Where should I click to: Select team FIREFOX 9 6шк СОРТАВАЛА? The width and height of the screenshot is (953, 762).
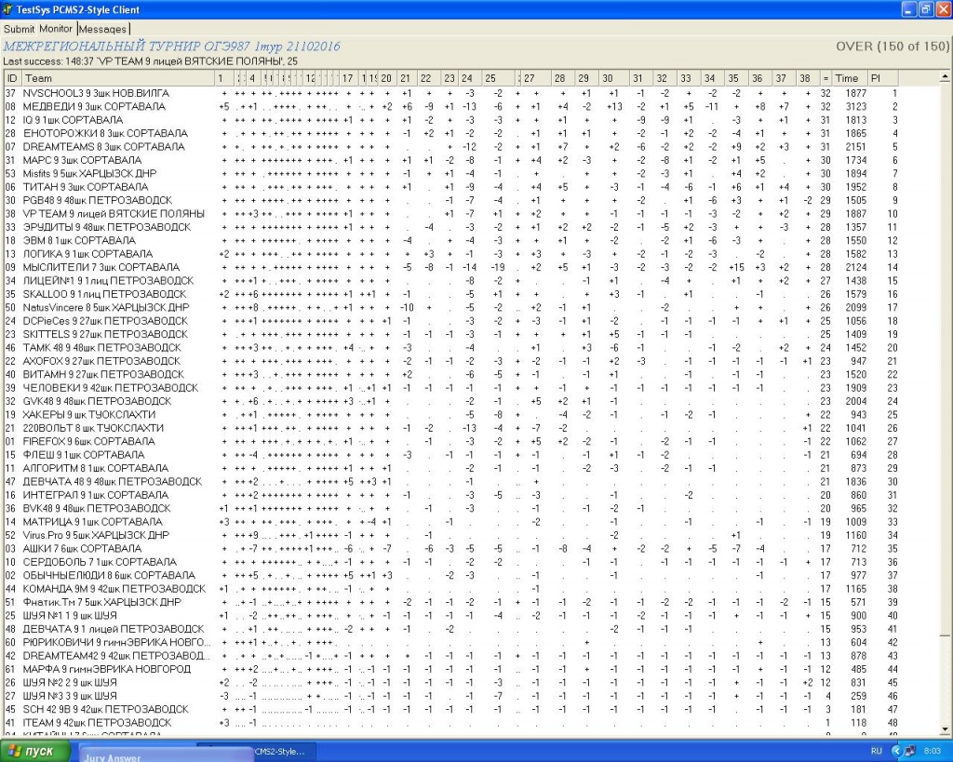451,442
